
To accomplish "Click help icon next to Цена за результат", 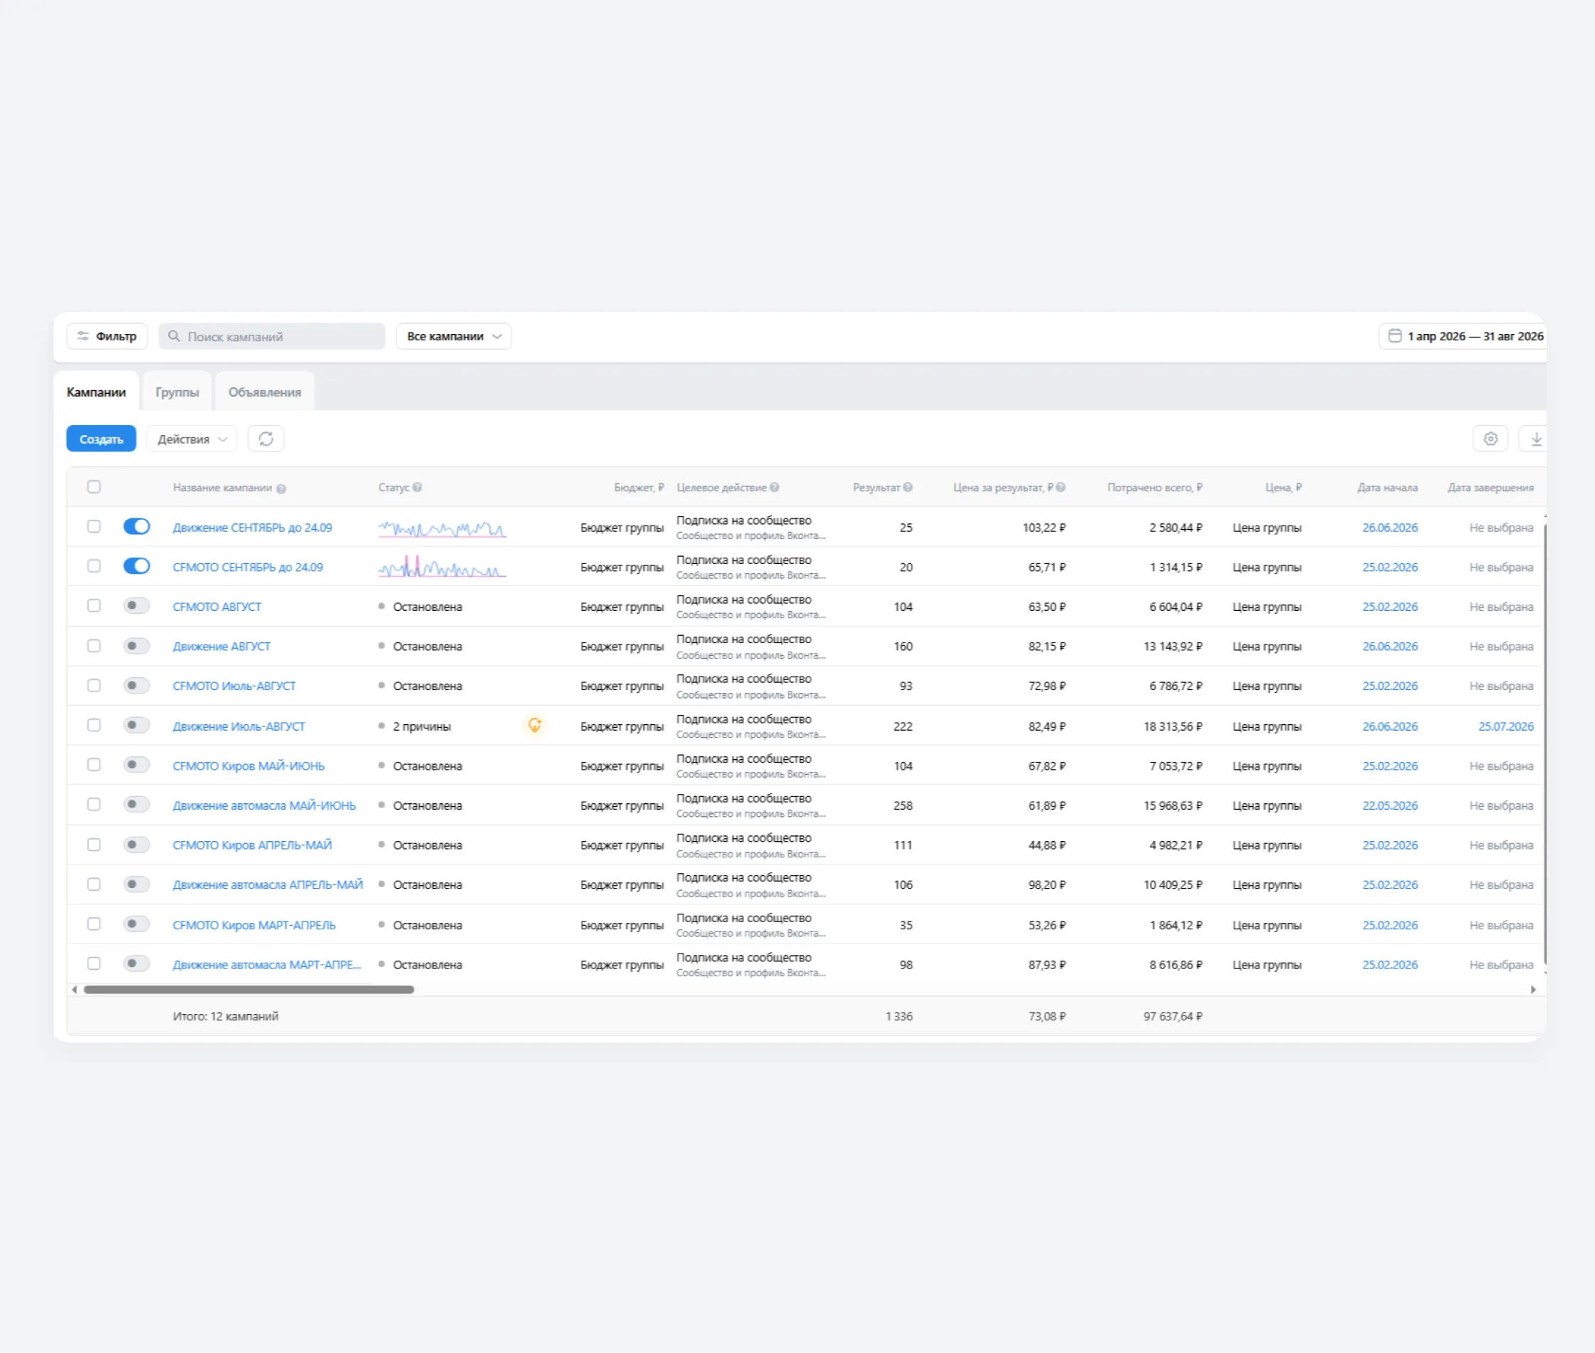I will (1060, 487).
